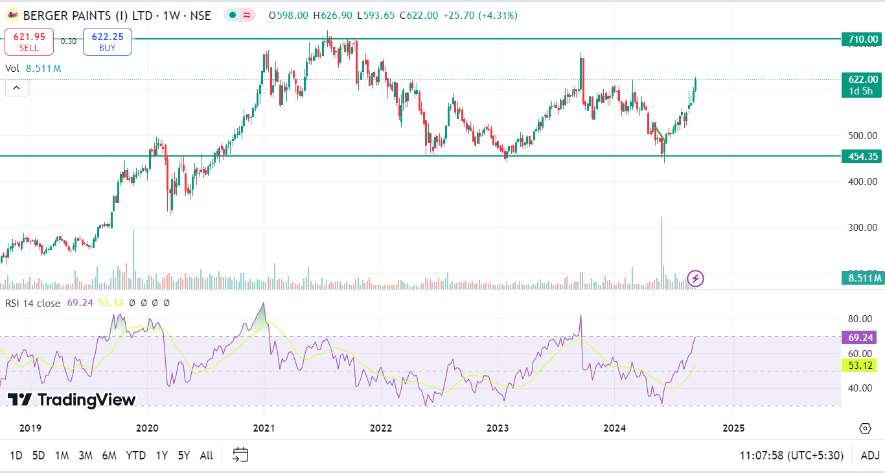Screen dimensions: 885x473
Task: Select the 1D time range
Action: 16,456
